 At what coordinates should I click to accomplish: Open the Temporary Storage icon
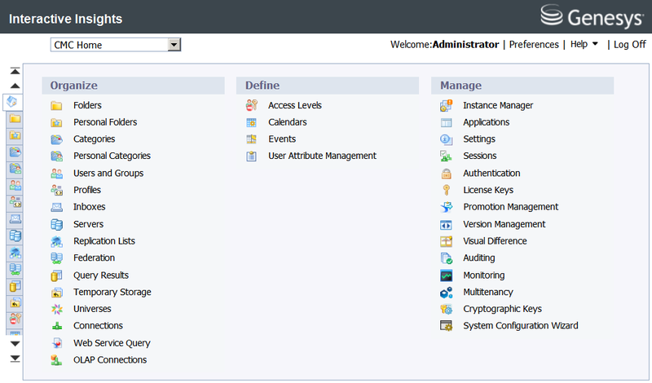pos(56,293)
